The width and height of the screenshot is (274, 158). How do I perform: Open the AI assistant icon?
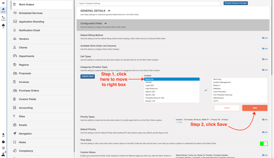coord(3,26)
